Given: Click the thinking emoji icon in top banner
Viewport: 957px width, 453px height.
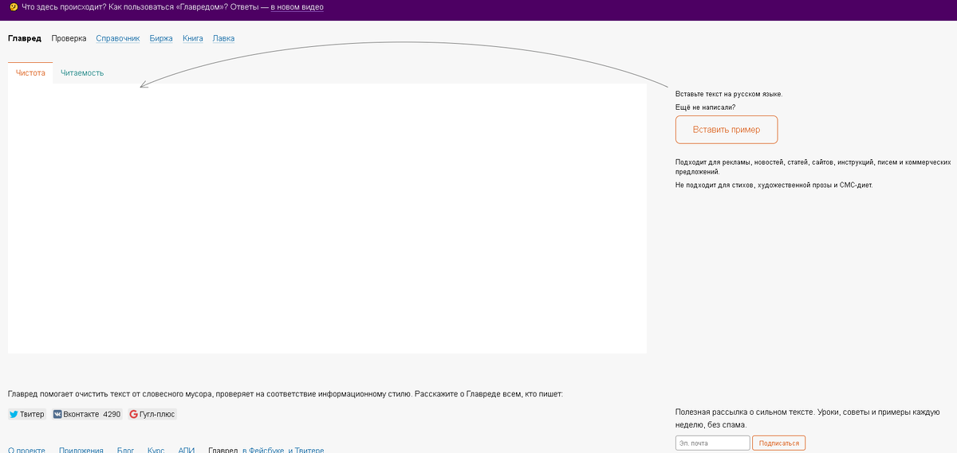Looking at the screenshot, I should tap(13, 7).
